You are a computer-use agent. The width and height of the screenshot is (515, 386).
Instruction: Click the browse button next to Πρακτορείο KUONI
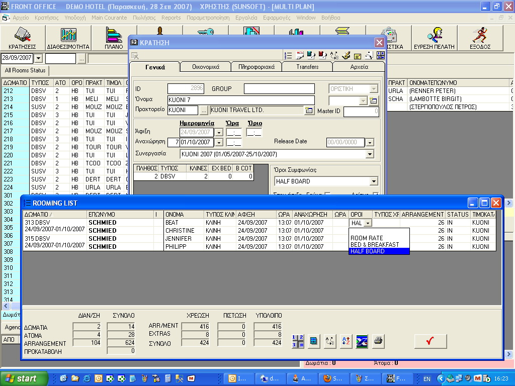pyautogui.click(x=204, y=110)
